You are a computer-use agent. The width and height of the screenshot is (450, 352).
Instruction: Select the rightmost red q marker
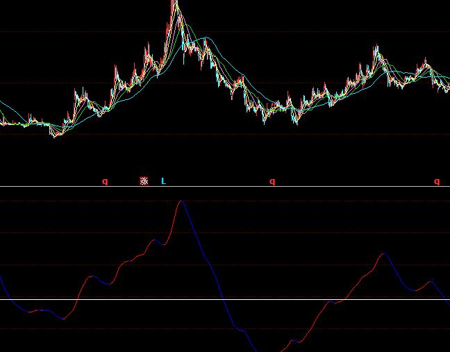click(437, 181)
